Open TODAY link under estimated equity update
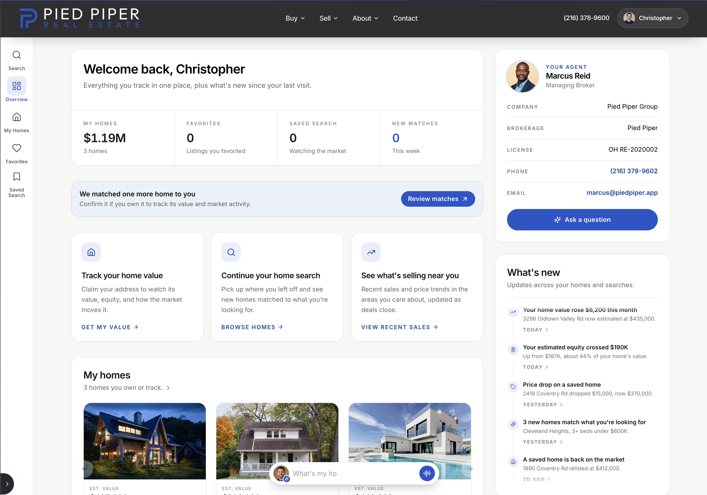Viewport: 707px width, 495px height. coord(536,367)
